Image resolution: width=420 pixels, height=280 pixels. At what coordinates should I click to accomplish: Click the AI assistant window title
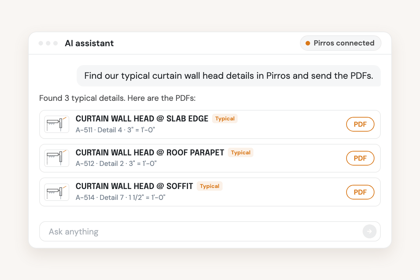[89, 43]
